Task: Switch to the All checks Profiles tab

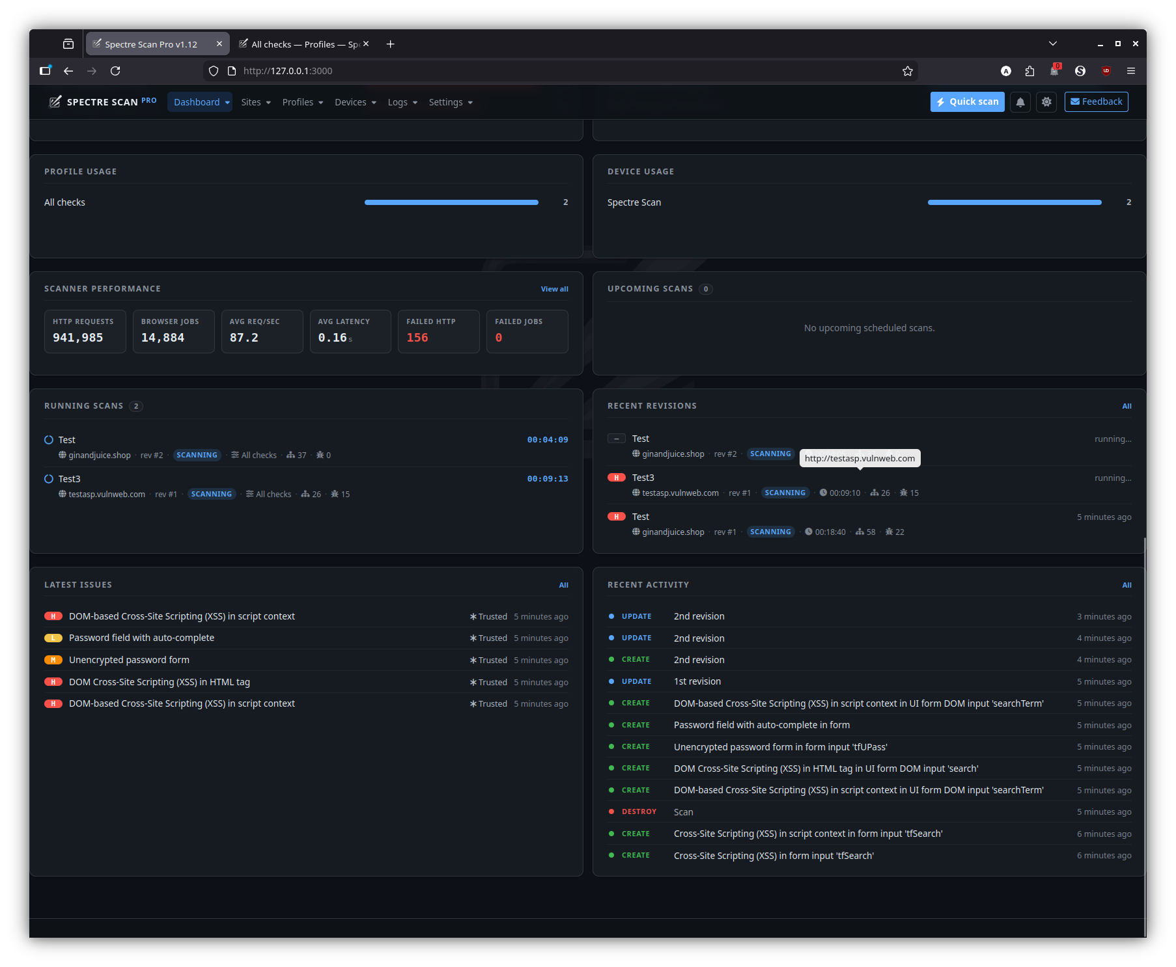Action: click(298, 44)
